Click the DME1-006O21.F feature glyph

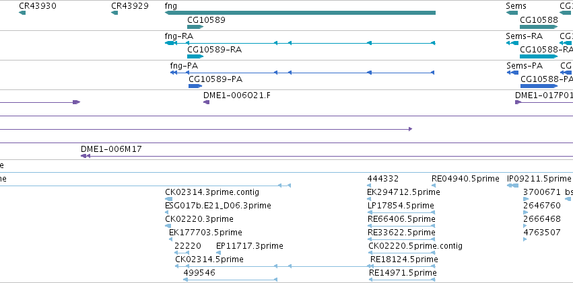coord(207,102)
